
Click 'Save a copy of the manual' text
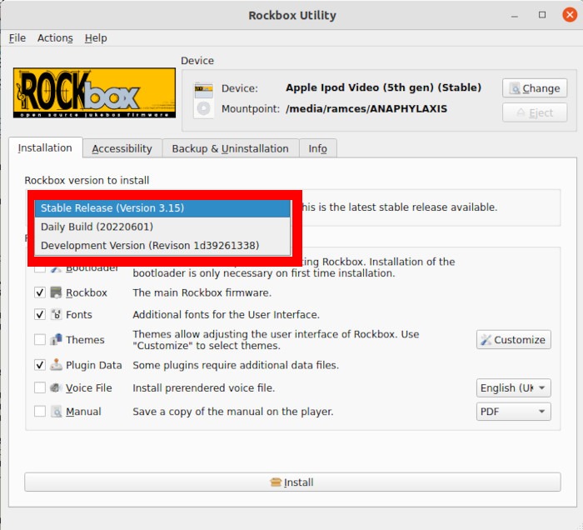click(x=232, y=412)
